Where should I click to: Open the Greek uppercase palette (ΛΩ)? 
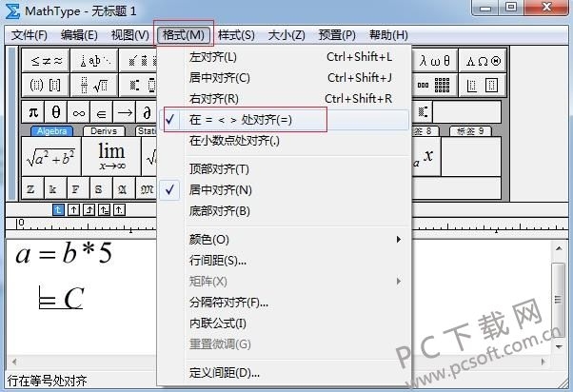tap(483, 61)
